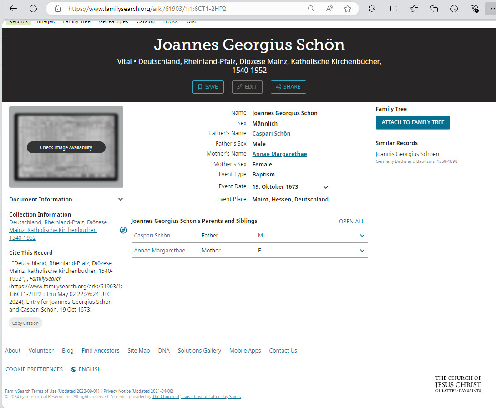Click the zoom magnifier icon in address bar

(x=311, y=9)
